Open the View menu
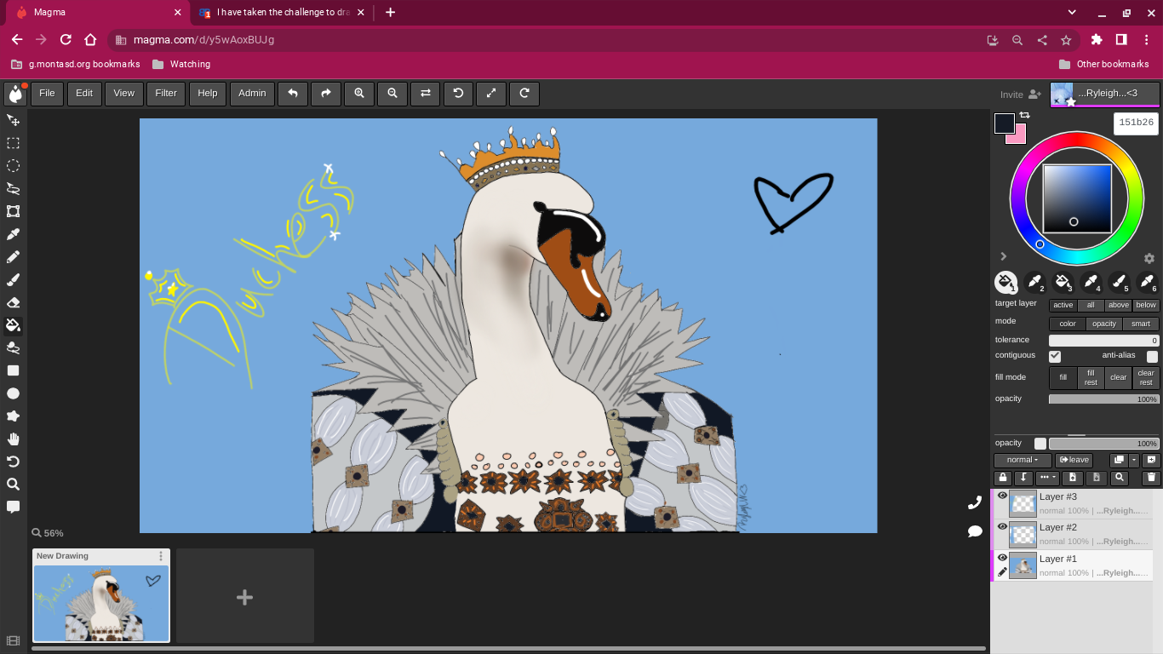 pyautogui.click(x=123, y=94)
